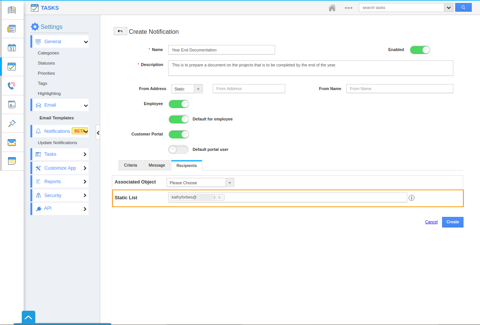Click the From Name input field

[399, 89]
